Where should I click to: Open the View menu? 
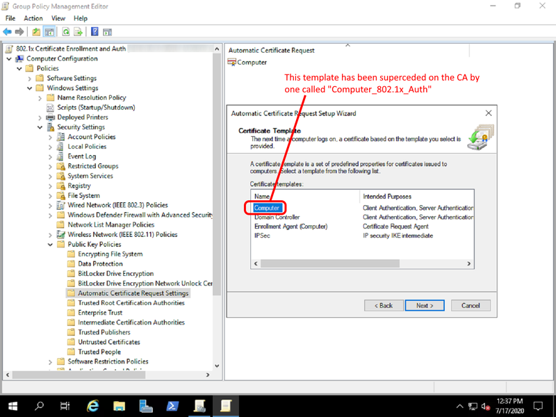58,19
